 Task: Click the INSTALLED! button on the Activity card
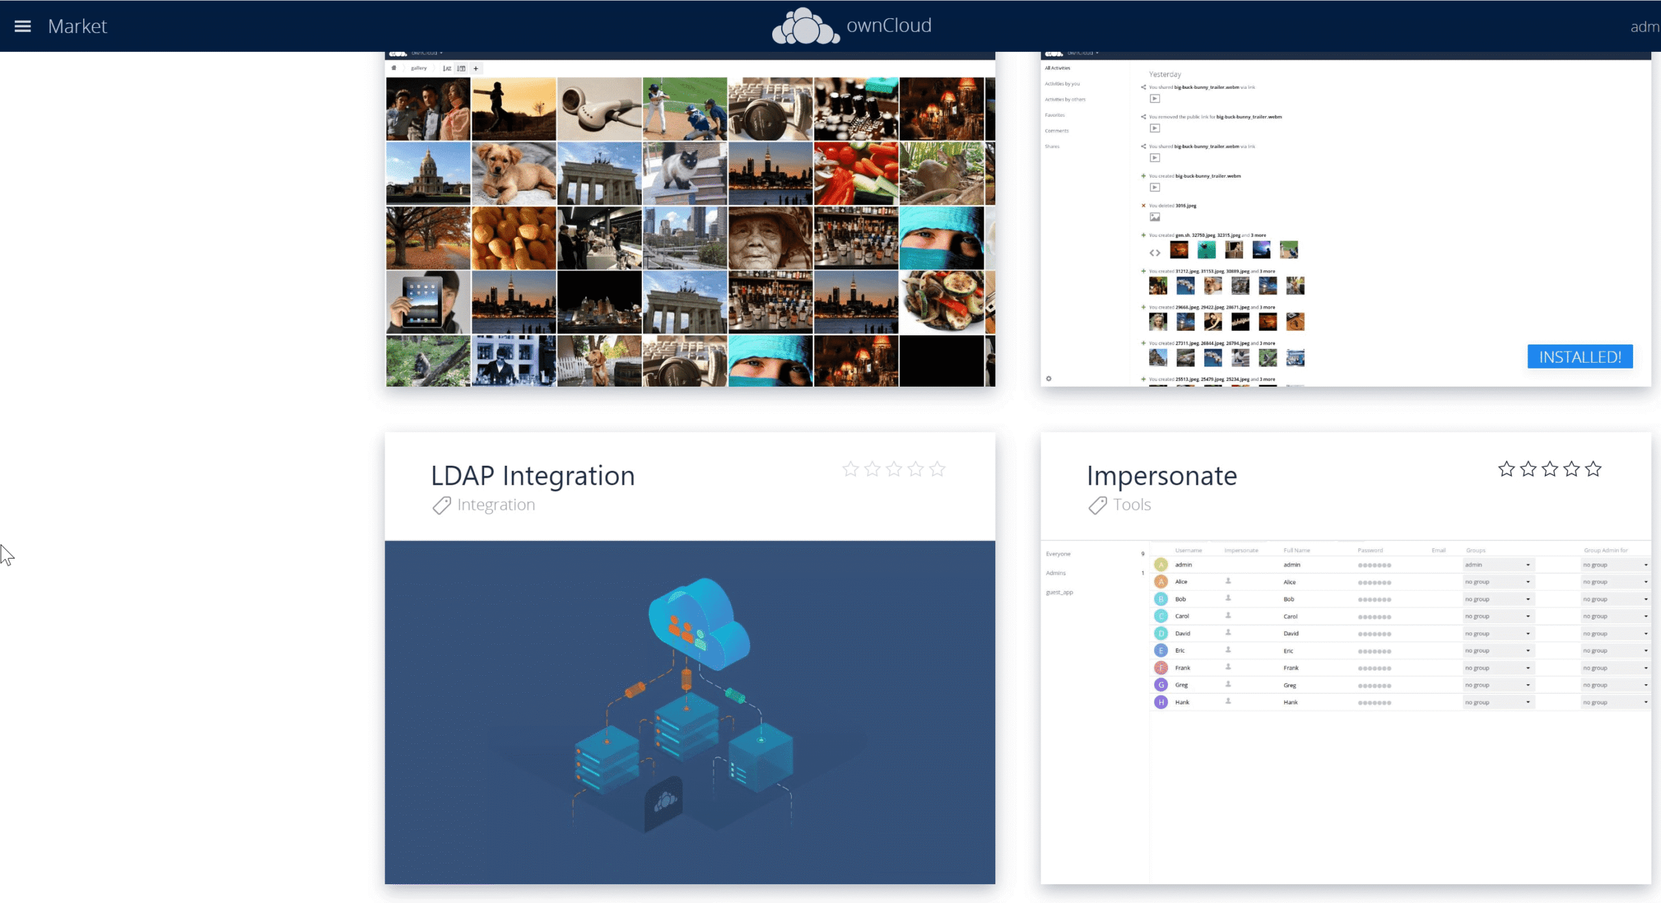(x=1579, y=357)
